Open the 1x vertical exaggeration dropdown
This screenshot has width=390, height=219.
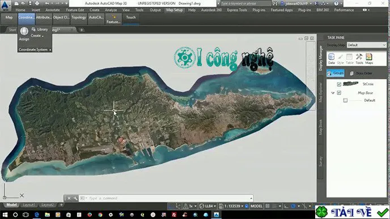point(196,206)
